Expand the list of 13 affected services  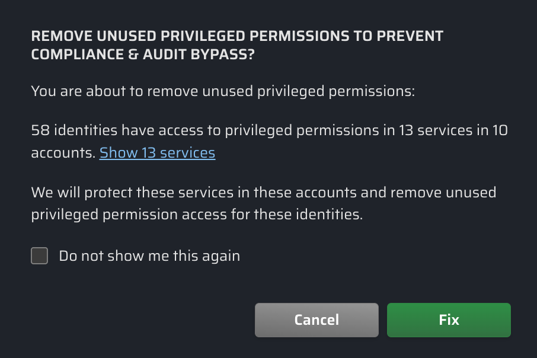[157, 153]
